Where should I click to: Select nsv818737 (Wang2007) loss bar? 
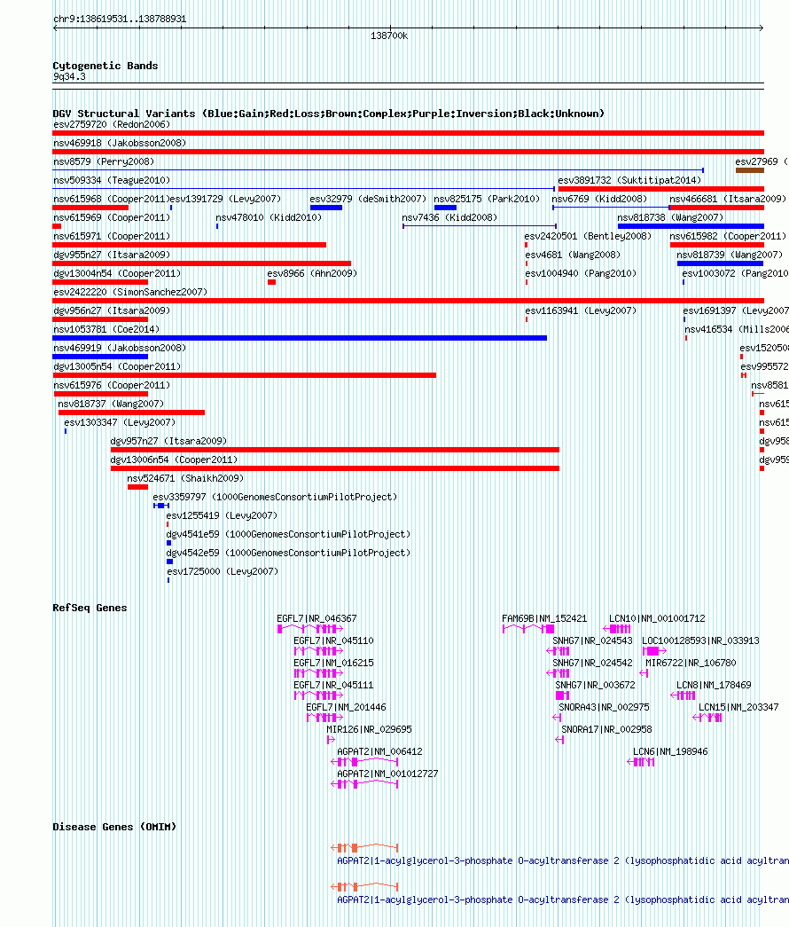pos(131,412)
